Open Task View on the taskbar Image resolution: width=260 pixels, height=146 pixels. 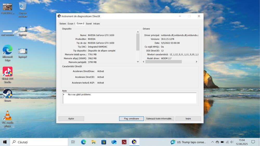73,142
